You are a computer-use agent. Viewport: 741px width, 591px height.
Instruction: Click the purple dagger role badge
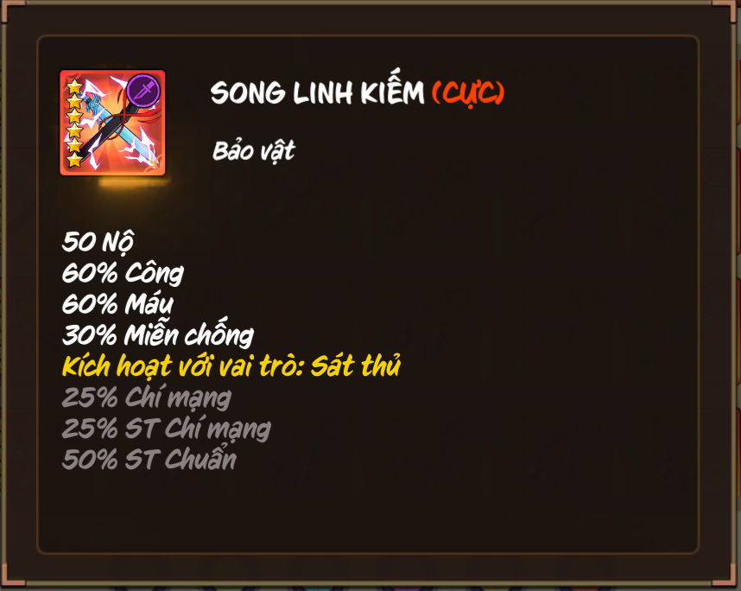pos(143,90)
